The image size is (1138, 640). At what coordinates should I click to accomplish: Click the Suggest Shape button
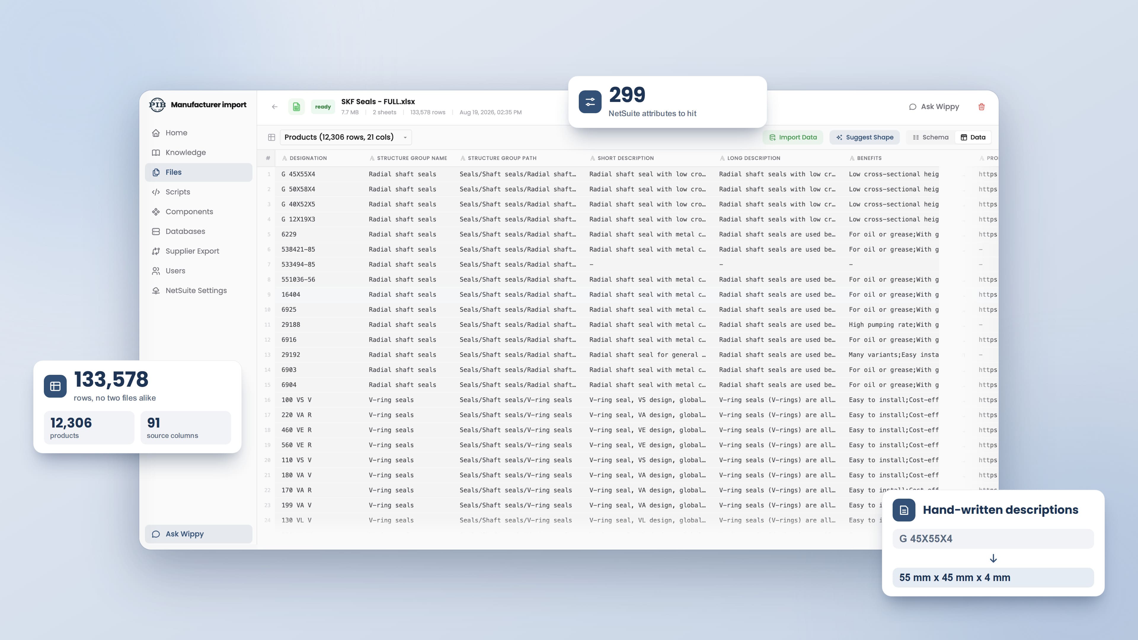click(864, 137)
